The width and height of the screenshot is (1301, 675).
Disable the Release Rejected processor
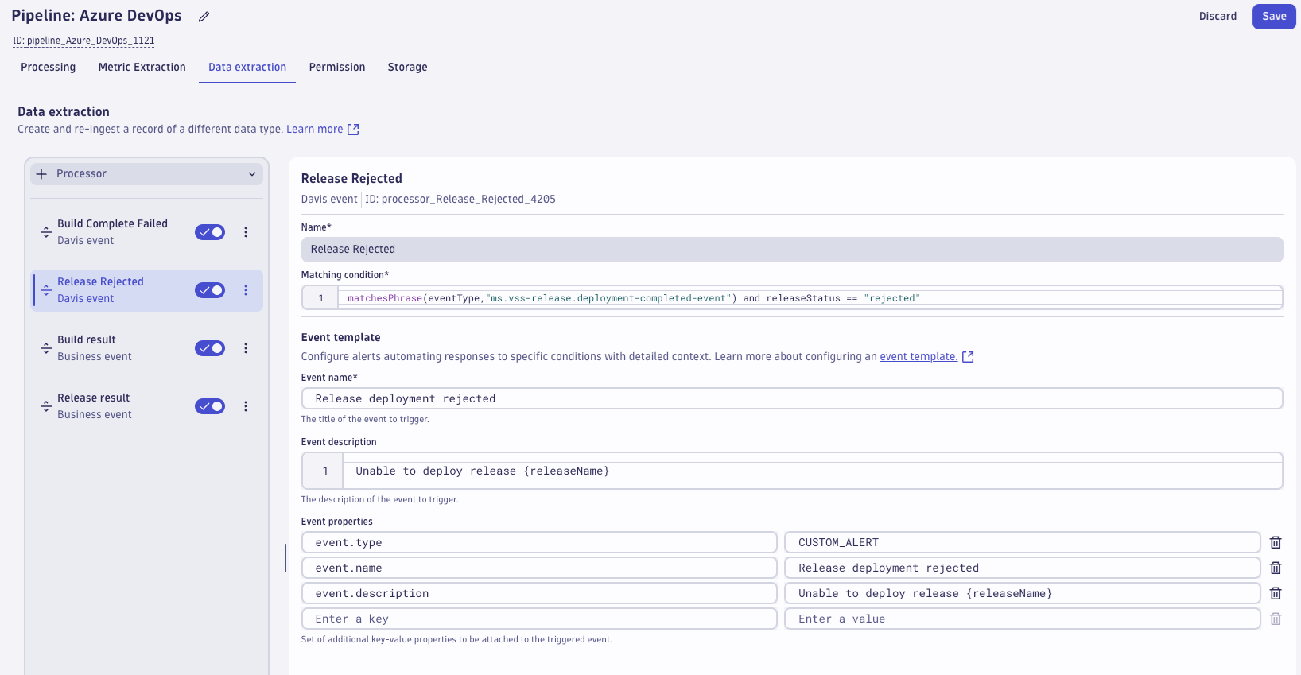pyautogui.click(x=210, y=290)
